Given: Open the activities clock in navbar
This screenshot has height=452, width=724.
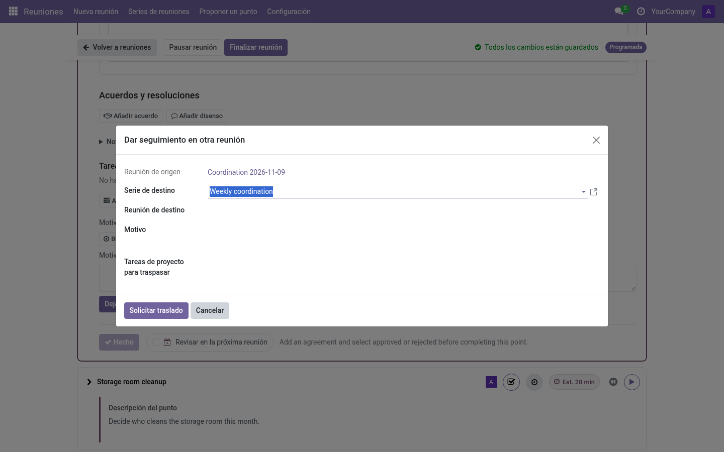Looking at the screenshot, I should click(641, 11).
